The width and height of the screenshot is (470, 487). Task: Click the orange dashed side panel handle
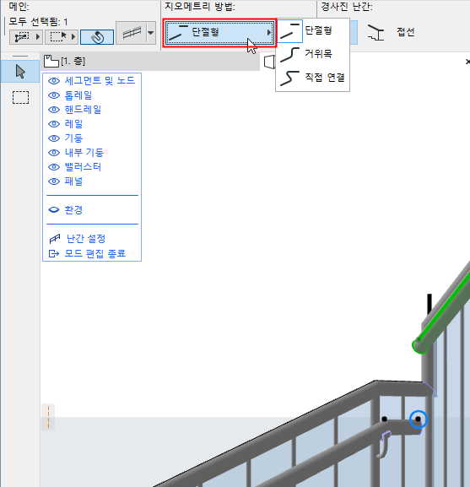[x=48, y=416]
